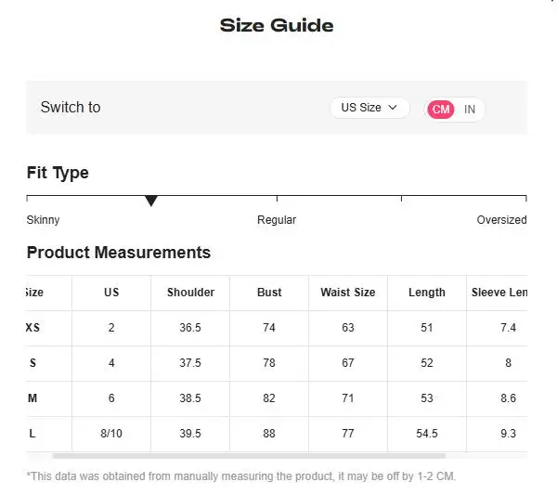Click the Regular fit label
This screenshot has width=557, height=495.
[x=277, y=219]
